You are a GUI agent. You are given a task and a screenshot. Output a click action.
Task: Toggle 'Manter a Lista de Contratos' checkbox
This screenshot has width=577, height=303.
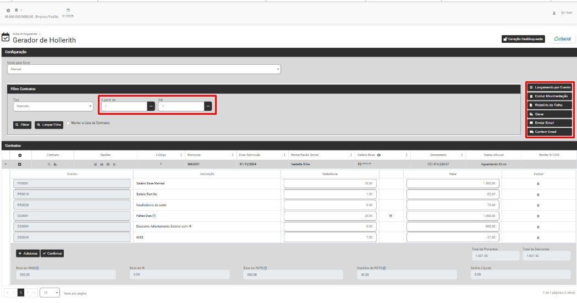tap(68, 123)
